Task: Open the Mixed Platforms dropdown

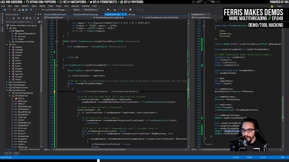Action: tap(92, 10)
